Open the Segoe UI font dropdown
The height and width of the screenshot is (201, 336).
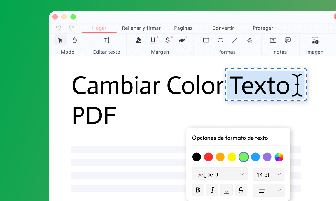click(x=220, y=174)
